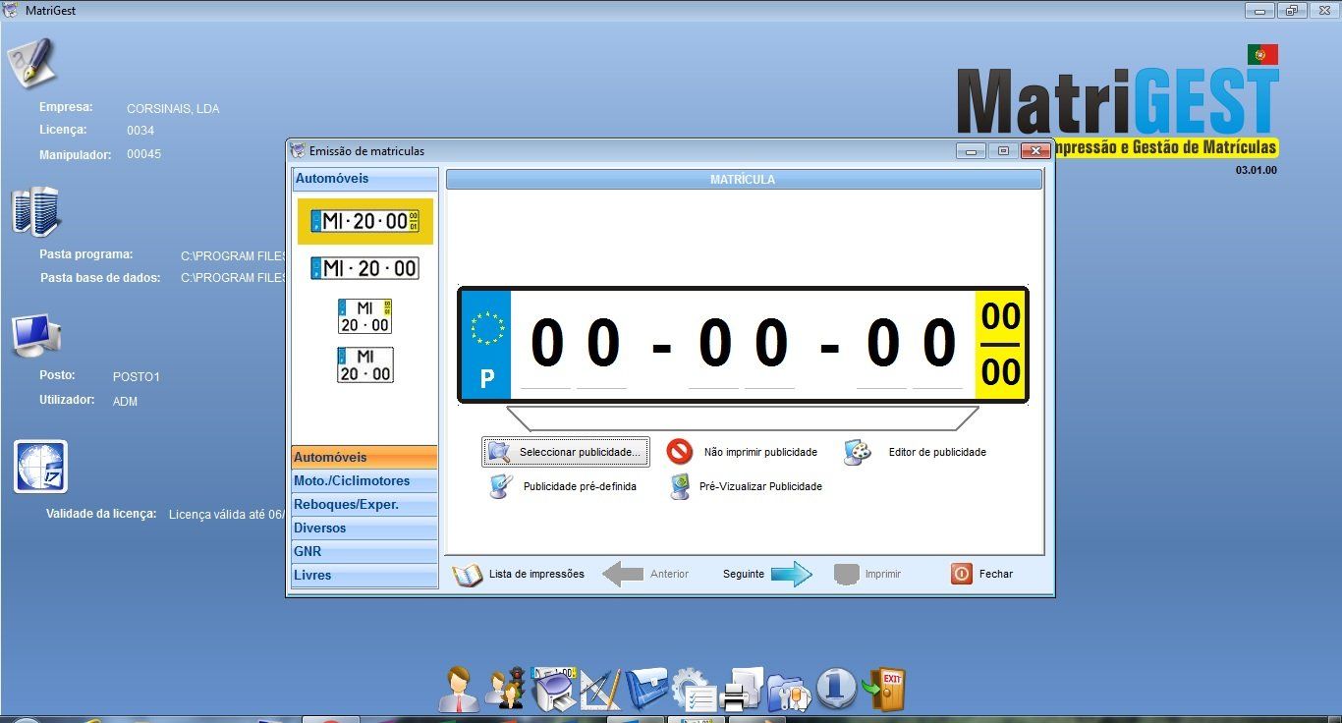Select the square plate thumbnail with yellow strip
Image resolution: width=1342 pixels, height=723 pixels.
(x=365, y=316)
